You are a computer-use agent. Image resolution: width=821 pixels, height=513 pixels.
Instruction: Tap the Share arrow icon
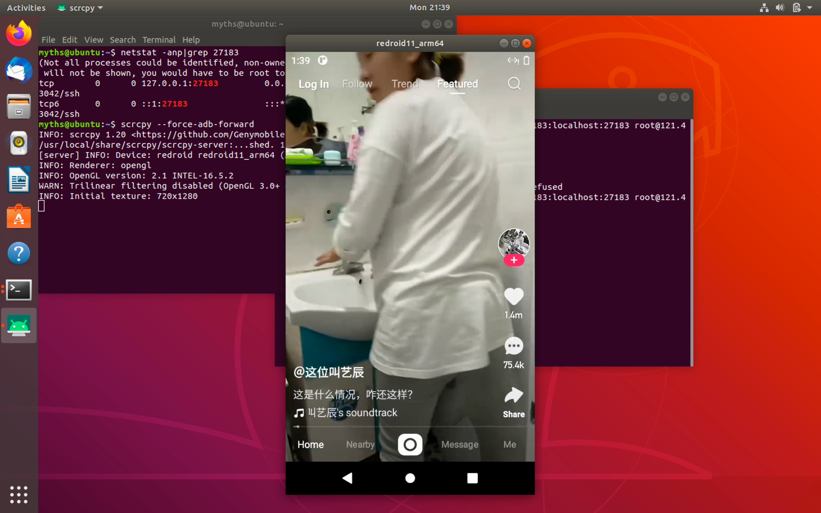tap(514, 395)
